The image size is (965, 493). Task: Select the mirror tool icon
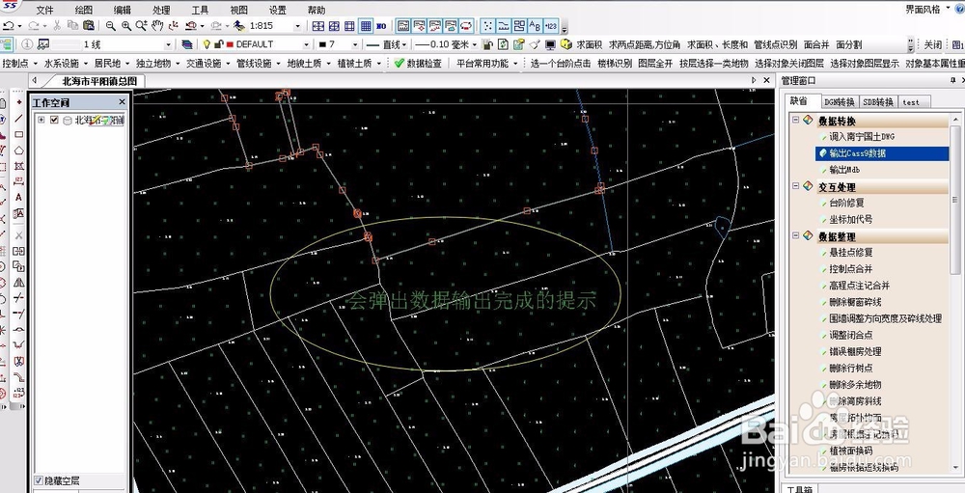tap(19, 283)
